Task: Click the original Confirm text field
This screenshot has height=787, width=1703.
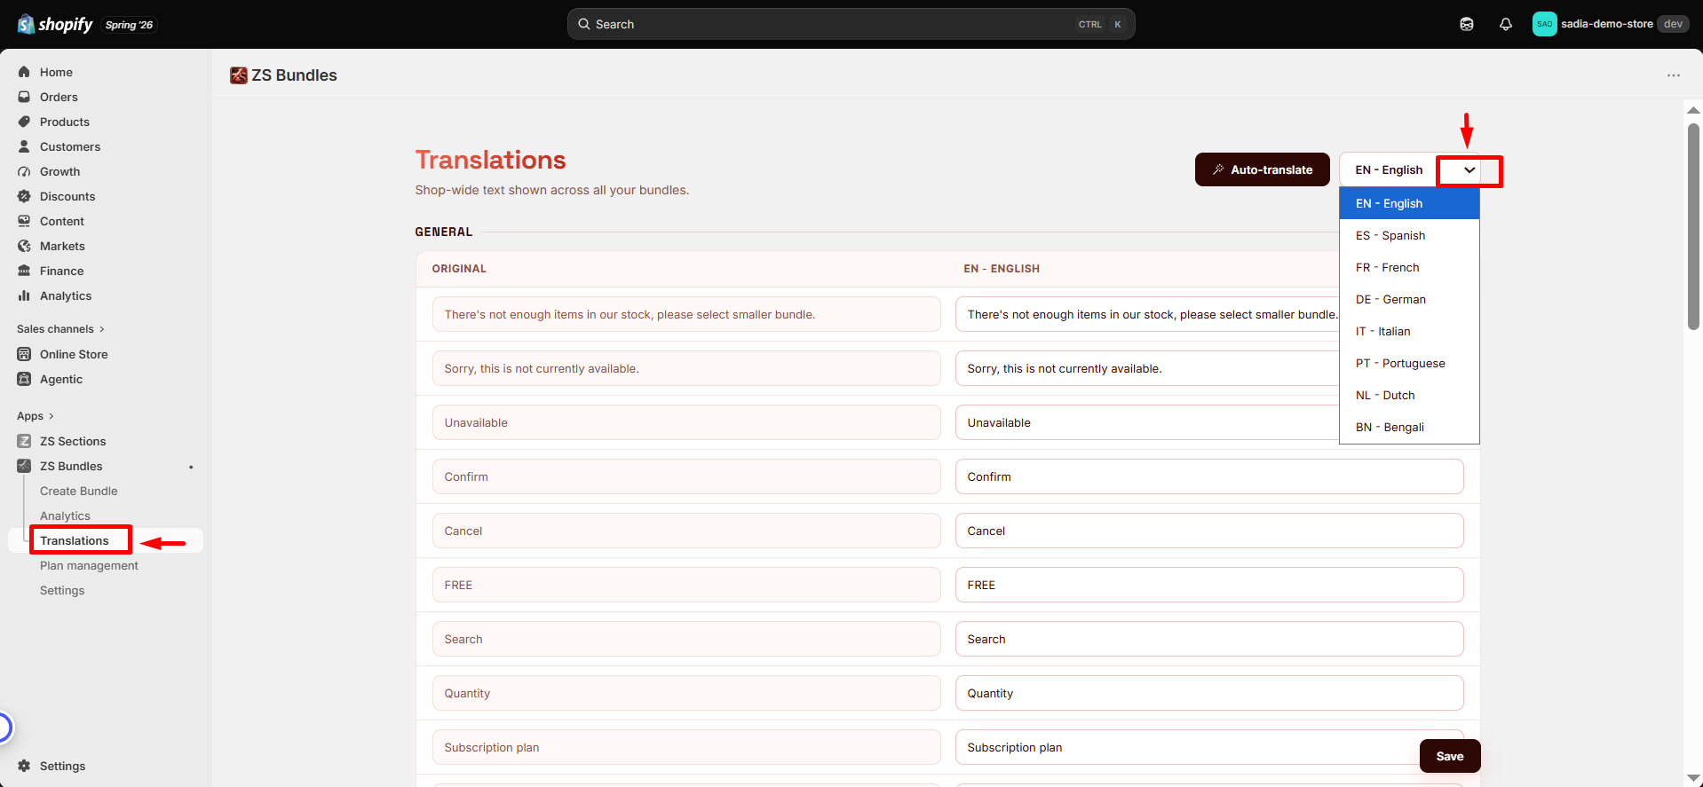Action: pos(686,476)
